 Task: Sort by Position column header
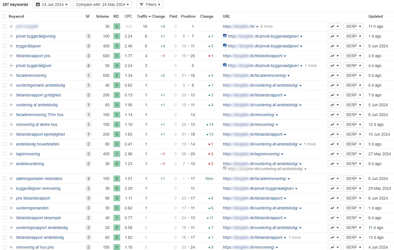click(x=188, y=16)
